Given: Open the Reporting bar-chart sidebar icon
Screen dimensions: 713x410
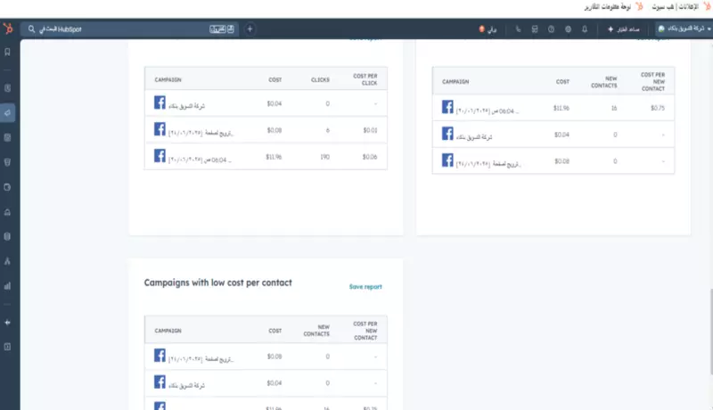Looking at the screenshot, I should point(7,286).
